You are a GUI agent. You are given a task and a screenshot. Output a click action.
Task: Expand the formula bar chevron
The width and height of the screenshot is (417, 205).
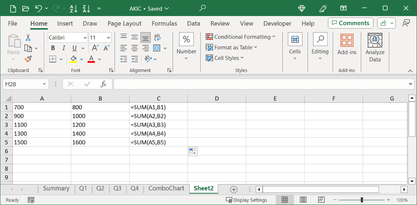(x=411, y=84)
